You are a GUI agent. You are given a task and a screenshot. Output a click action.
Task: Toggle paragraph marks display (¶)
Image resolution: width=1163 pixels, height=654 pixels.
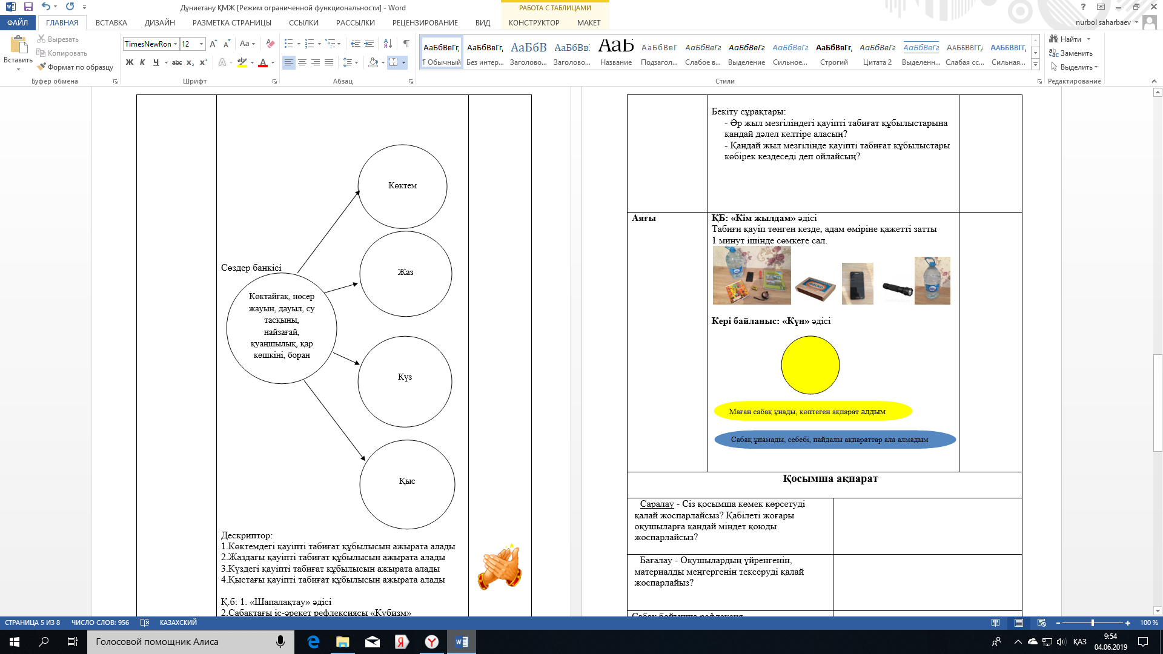(x=406, y=44)
